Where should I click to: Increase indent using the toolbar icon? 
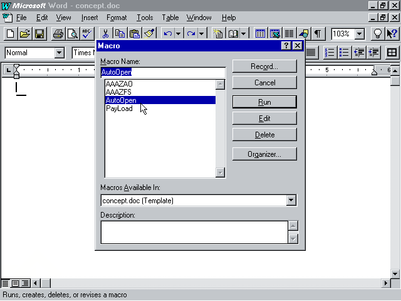[x=373, y=53]
